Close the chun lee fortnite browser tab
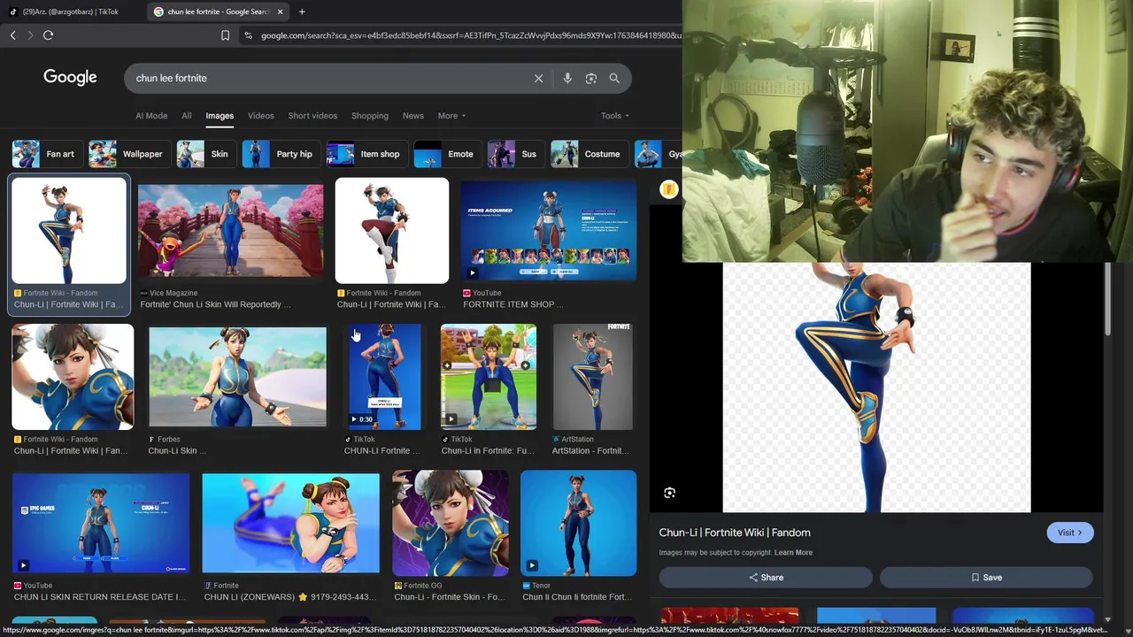 (280, 12)
